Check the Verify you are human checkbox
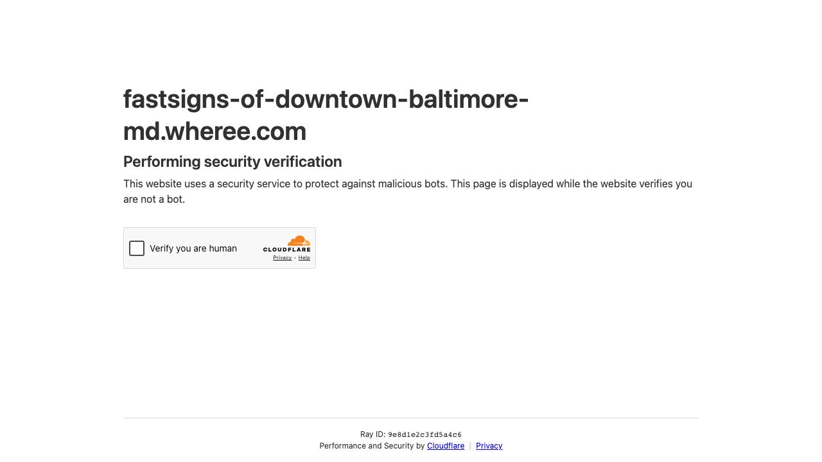The height and width of the screenshot is (462, 822). [137, 248]
